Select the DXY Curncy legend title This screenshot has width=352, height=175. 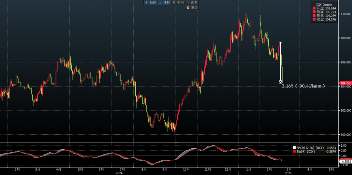324,5
